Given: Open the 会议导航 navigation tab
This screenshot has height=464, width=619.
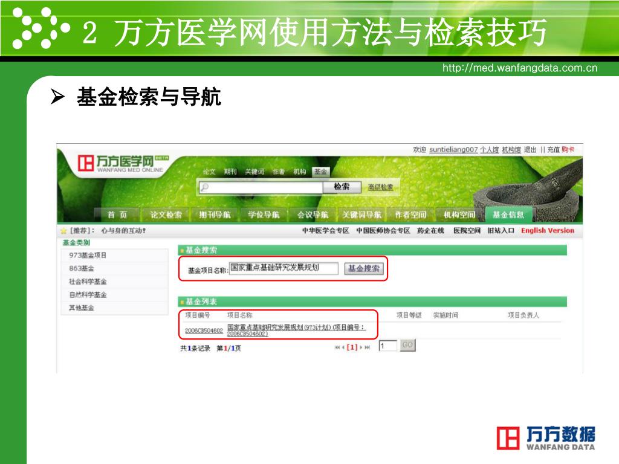Looking at the screenshot, I should tap(313, 214).
